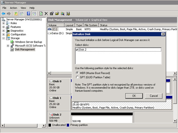
Task: Open the Action menu
Action: pos(14,8)
